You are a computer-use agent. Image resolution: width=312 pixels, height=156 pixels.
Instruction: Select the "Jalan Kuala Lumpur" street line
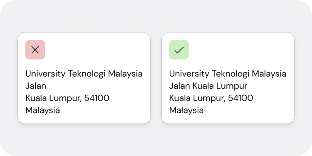[208, 86]
